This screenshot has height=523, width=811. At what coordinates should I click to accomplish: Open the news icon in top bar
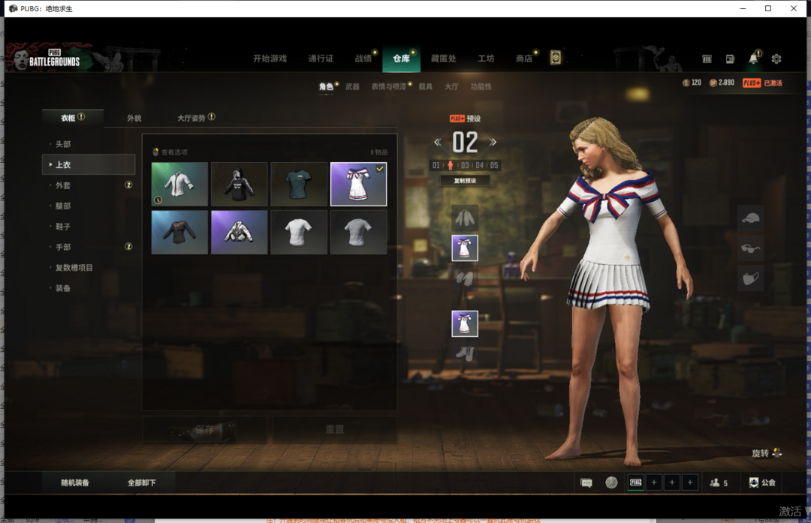730,59
